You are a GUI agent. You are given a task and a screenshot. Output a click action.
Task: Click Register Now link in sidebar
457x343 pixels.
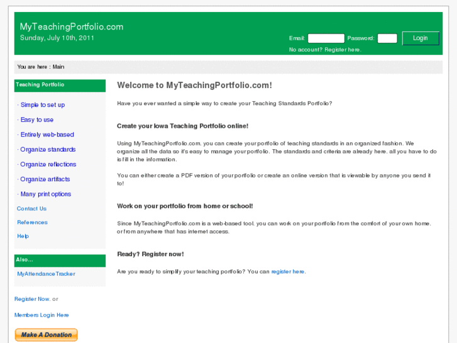coord(32,299)
